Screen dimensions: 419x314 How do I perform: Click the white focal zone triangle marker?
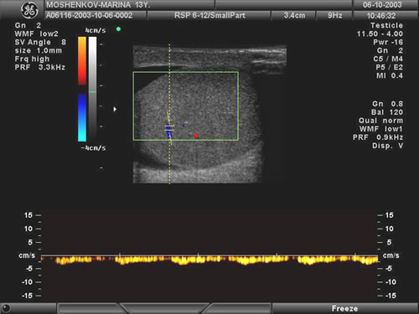coord(115,109)
